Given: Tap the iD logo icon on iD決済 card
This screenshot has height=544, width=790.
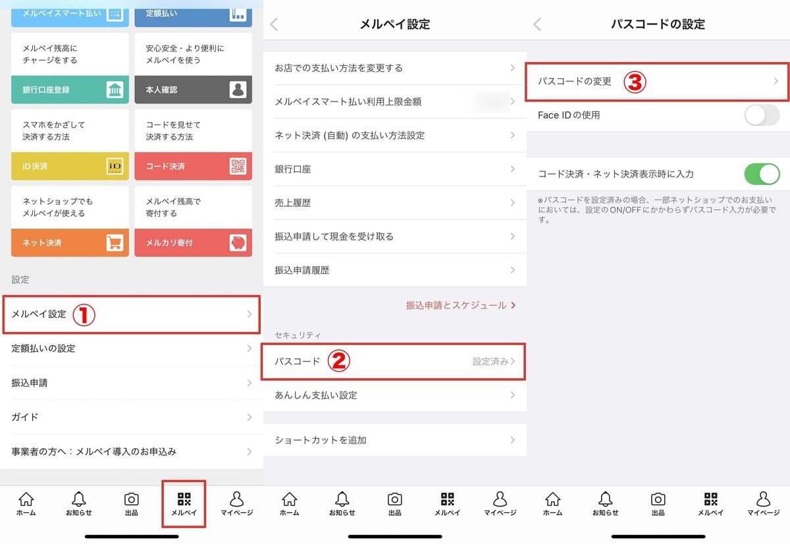Looking at the screenshot, I should [x=115, y=166].
